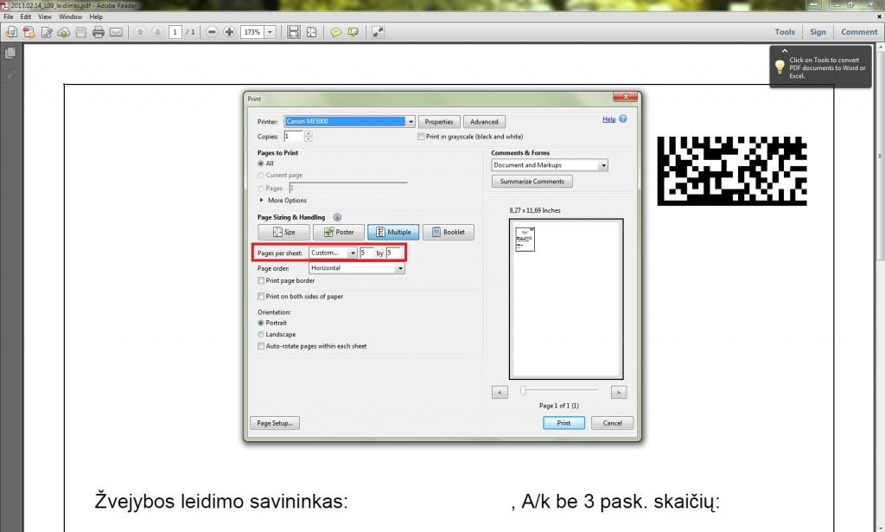Open the Edit menu
This screenshot has width=885, height=532.
click(25, 17)
